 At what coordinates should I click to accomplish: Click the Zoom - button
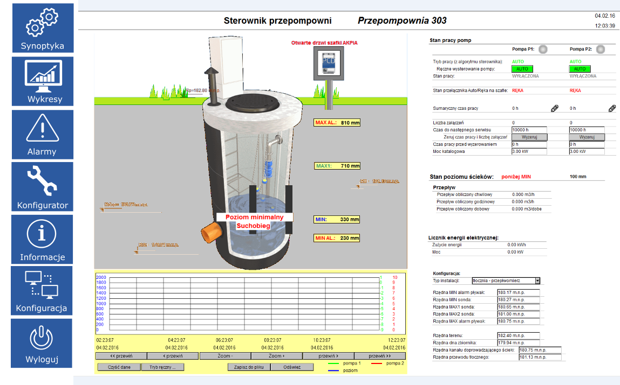225,356
